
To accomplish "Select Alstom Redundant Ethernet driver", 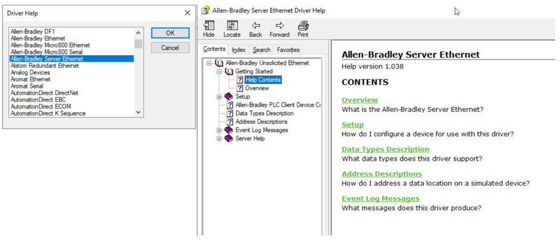I will tap(72, 66).
